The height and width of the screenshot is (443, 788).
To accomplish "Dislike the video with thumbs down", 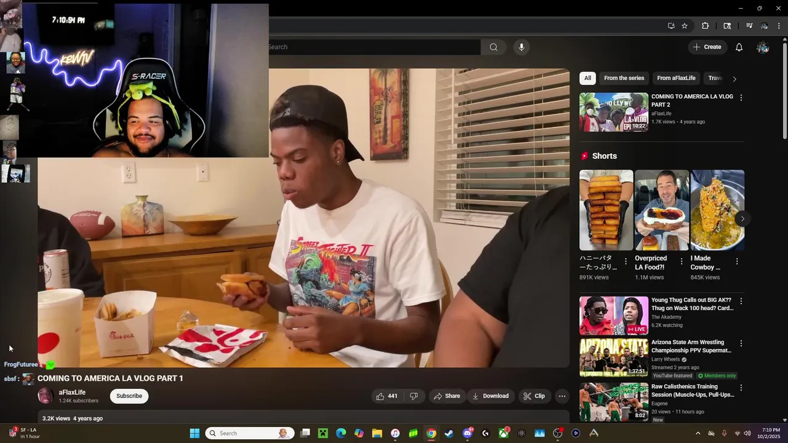I will [414, 396].
